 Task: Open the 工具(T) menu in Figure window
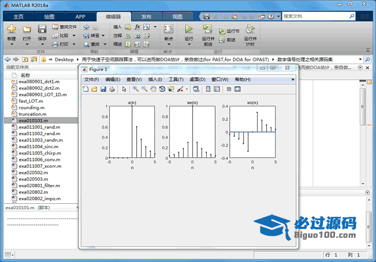pyautogui.click(x=176, y=79)
